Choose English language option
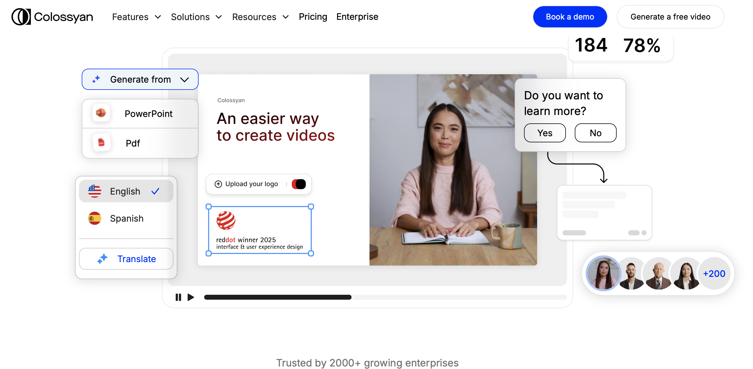 point(126,191)
